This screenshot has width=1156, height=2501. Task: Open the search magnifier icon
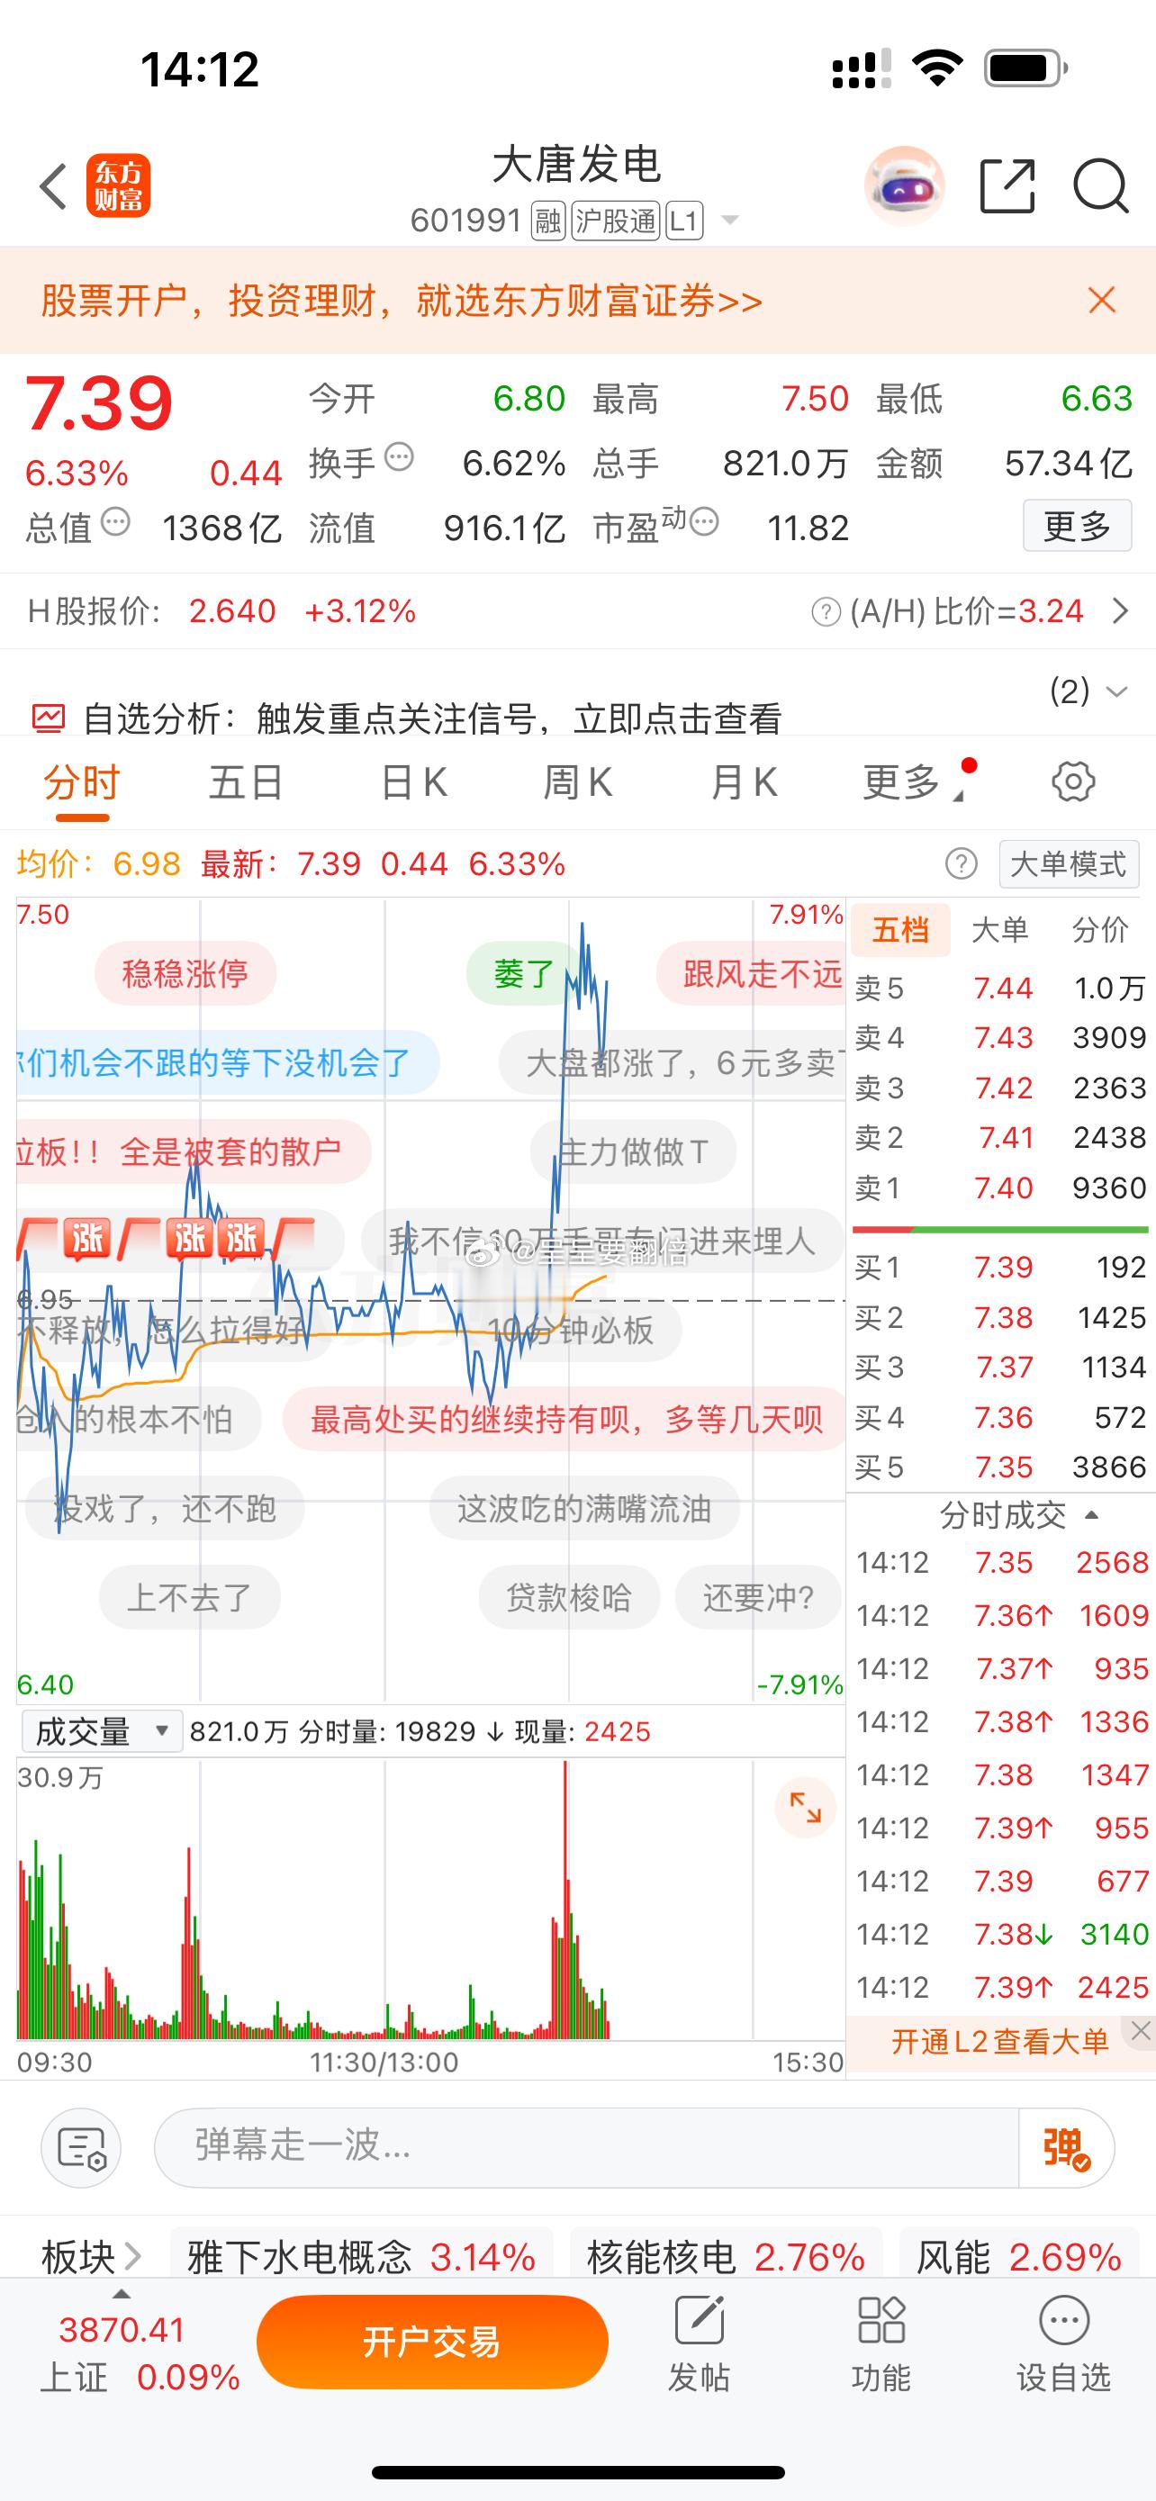pyautogui.click(x=1101, y=185)
